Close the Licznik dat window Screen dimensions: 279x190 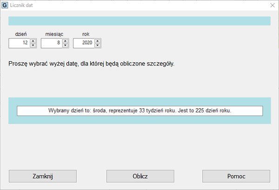[272, 5]
